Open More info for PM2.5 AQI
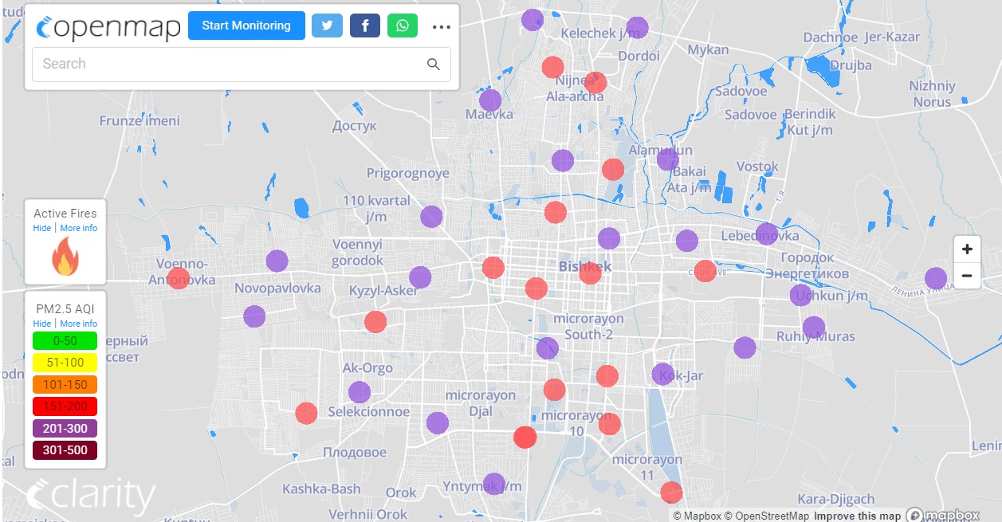The height and width of the screenshot is (522, 1002). coord(78,324)
